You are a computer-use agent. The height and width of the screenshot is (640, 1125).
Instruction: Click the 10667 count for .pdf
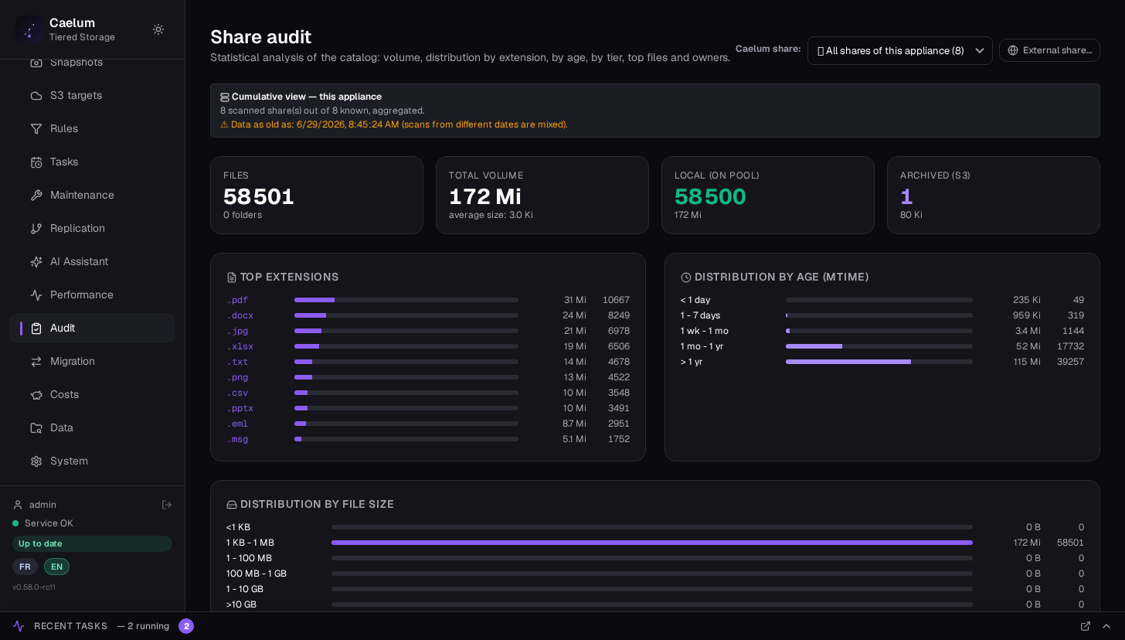click(616, 300)
